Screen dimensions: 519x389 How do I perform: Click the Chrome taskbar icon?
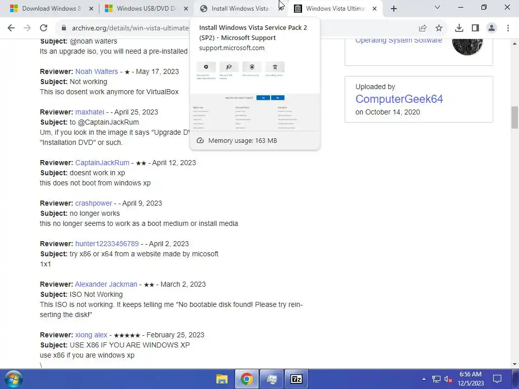[x=247, y=379]
